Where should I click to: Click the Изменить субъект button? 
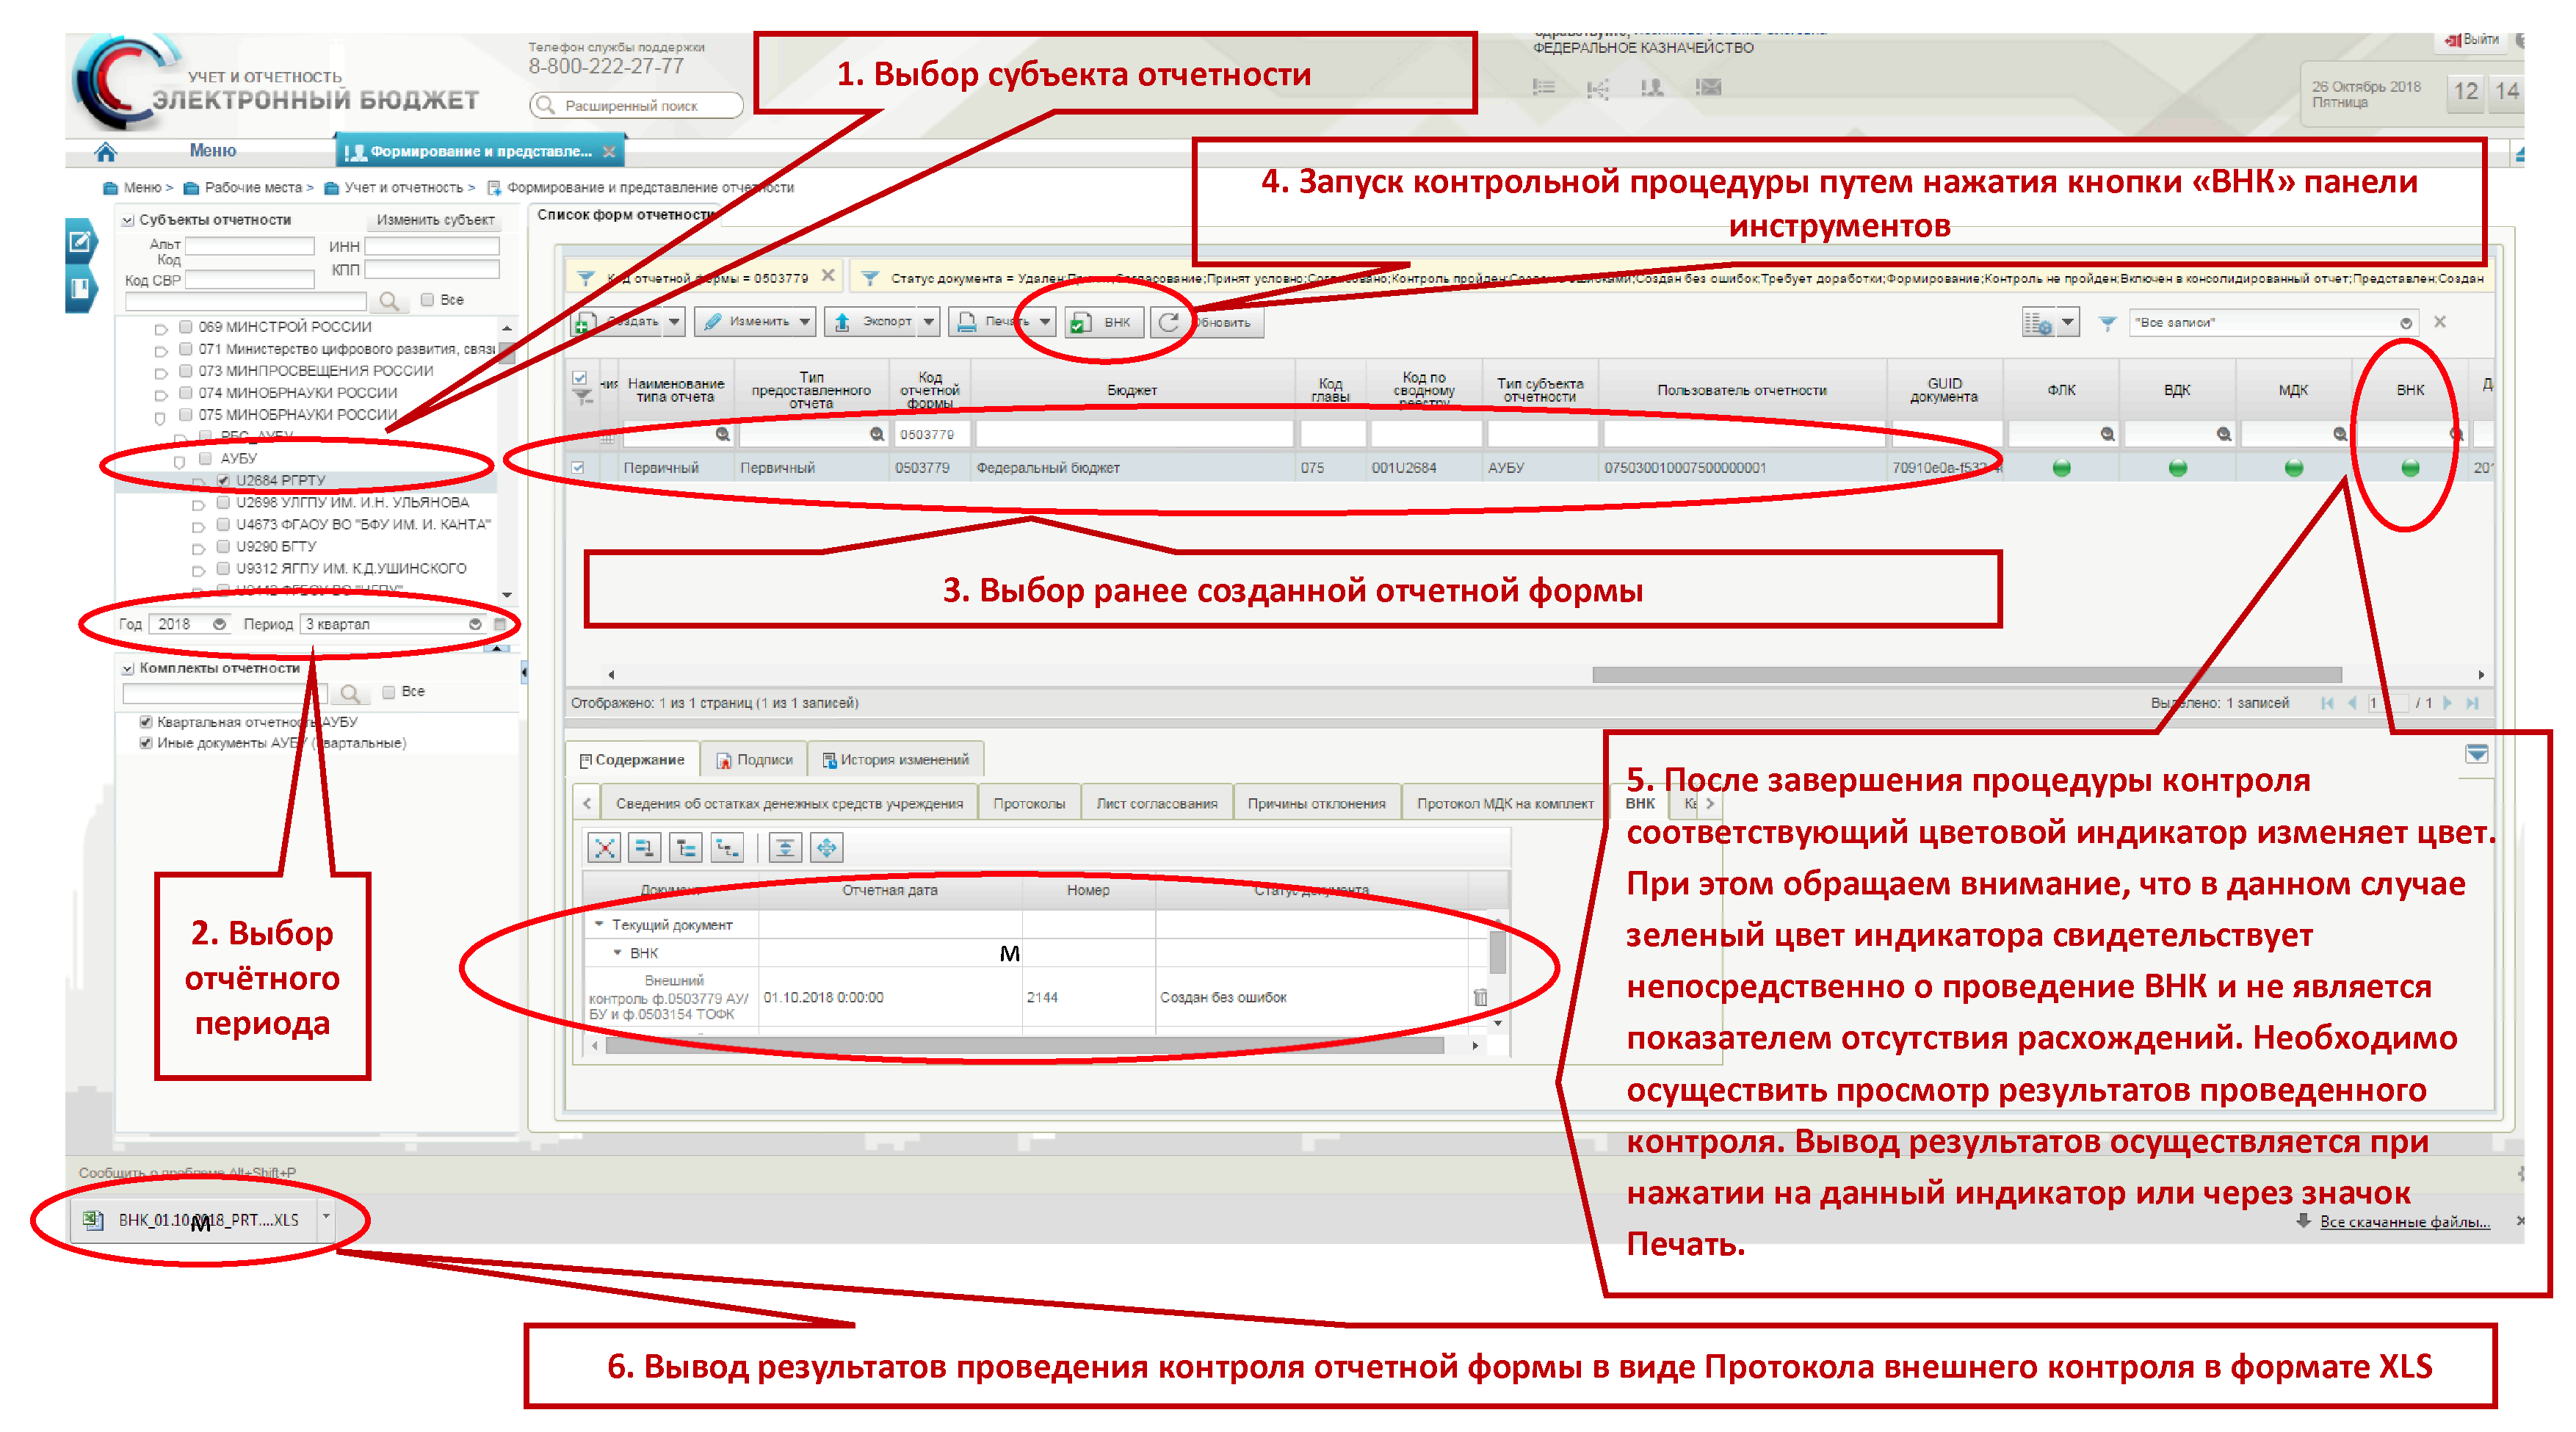(435, 220)
